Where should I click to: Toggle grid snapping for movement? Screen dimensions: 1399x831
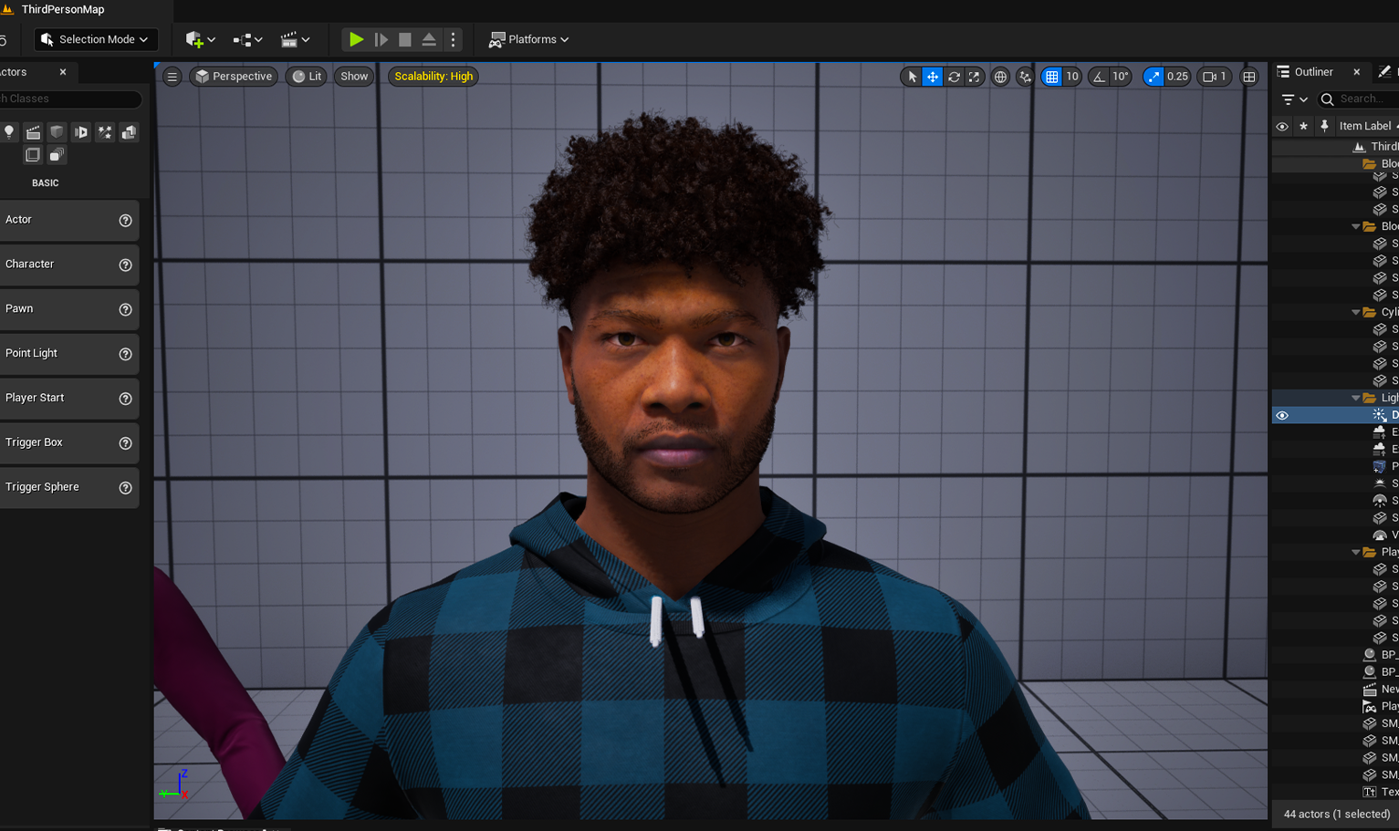(1052, 77)
